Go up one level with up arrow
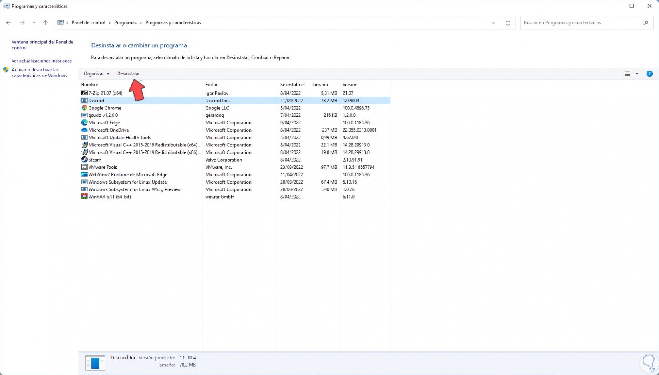This screenshot has width=659, height=375. [x=46, y=23]
